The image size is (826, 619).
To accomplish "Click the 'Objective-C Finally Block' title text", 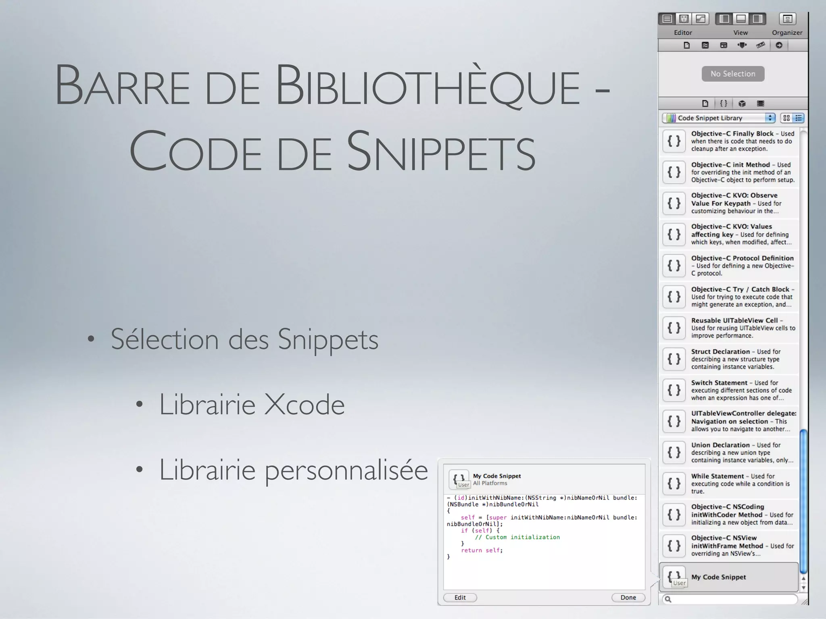I will [x=732, y=133].
